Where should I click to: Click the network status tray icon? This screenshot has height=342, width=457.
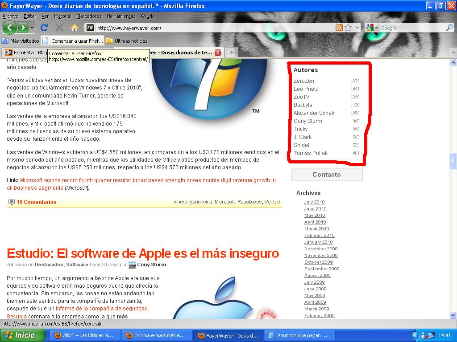pyautogui.click(x=431, y=336)
